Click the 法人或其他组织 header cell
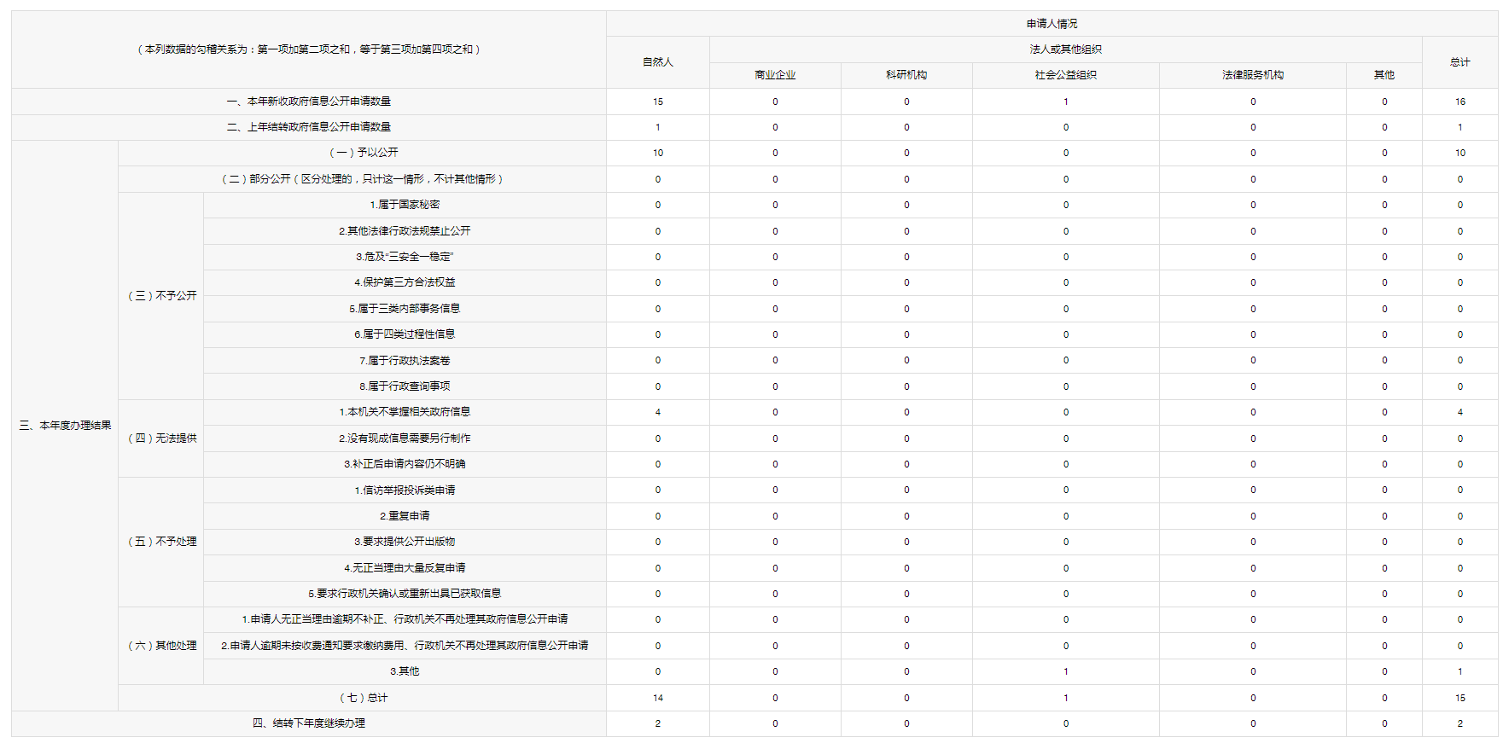Screen dimensions: 1509x743 pos(1065,49)
